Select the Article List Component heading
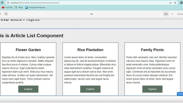 32,35
